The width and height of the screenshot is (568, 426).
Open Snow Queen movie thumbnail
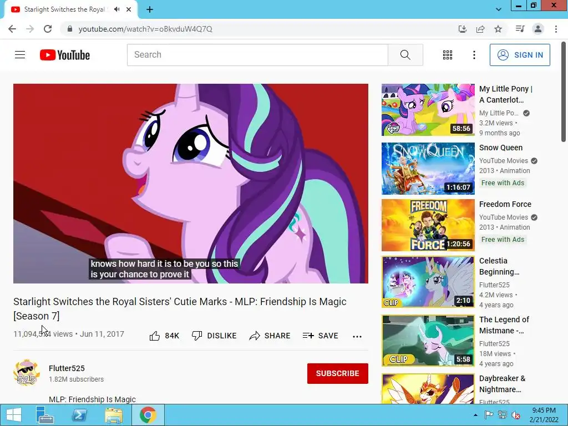pyautogui.click(x=428, y=169)
